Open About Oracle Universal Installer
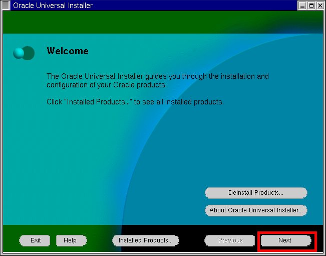Screen dimensions: 326x256 pyautogui.click(x=256, y=210)
